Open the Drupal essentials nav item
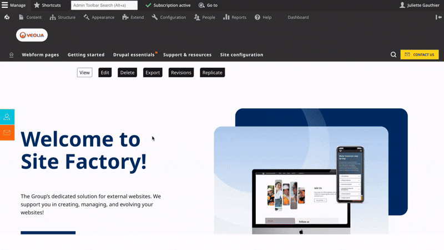Screen dimensions: 444x250 tap(134, 54)
